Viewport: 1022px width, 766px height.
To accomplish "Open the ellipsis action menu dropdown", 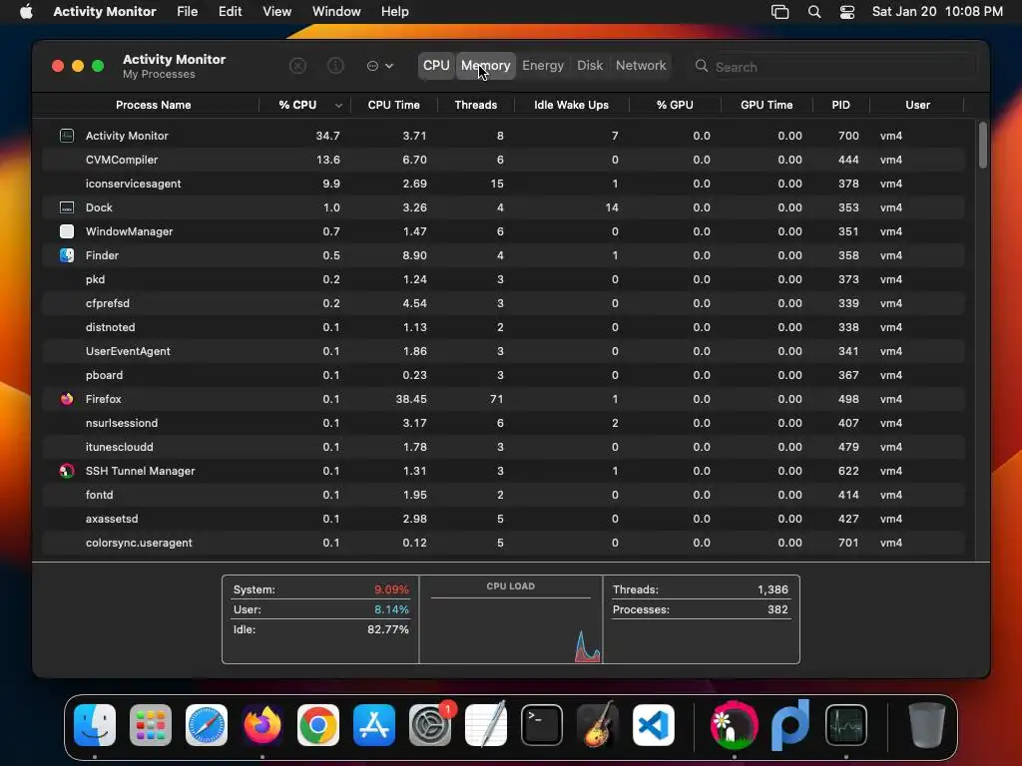I will [x=380, y=66].
